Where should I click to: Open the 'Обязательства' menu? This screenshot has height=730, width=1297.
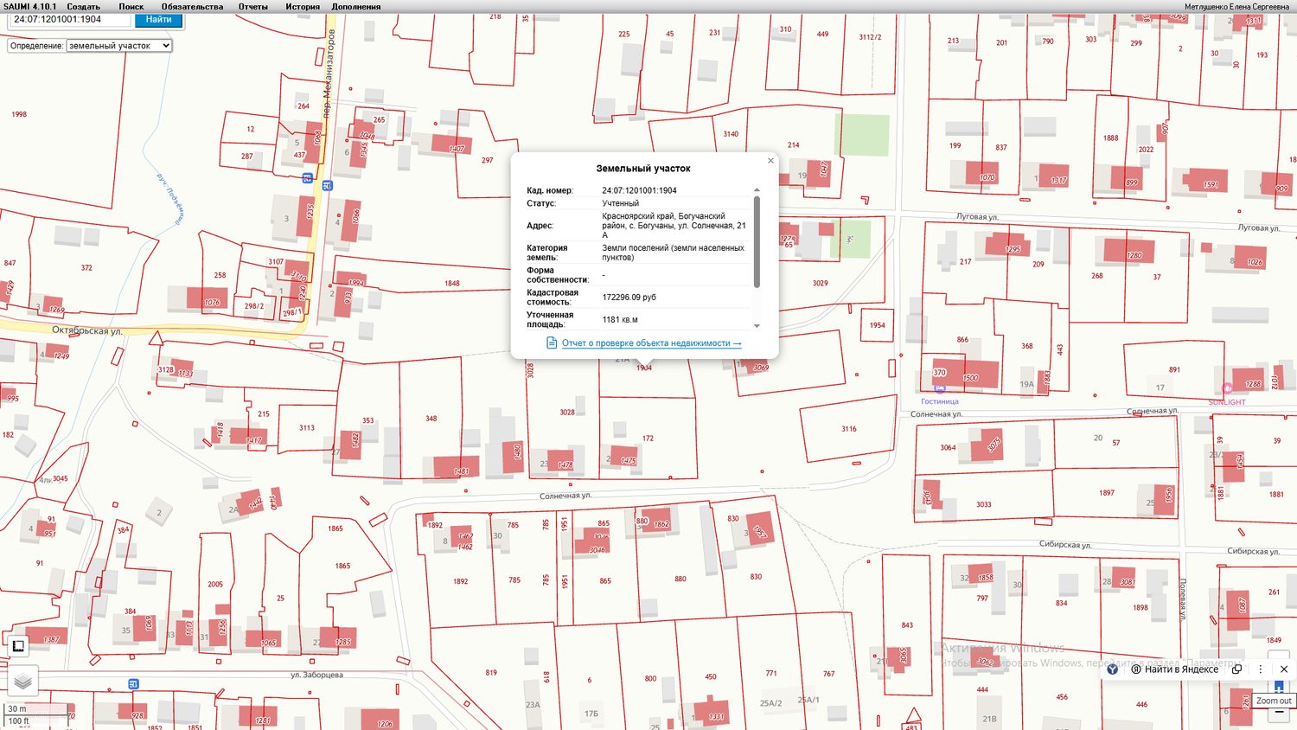click(192, 6)
